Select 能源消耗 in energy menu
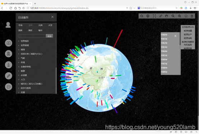Viewport: 199px width, 134px height. click(x=188, y=38)
